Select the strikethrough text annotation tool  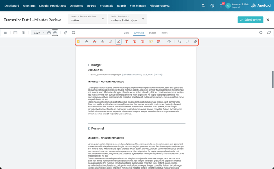(94, 41)
